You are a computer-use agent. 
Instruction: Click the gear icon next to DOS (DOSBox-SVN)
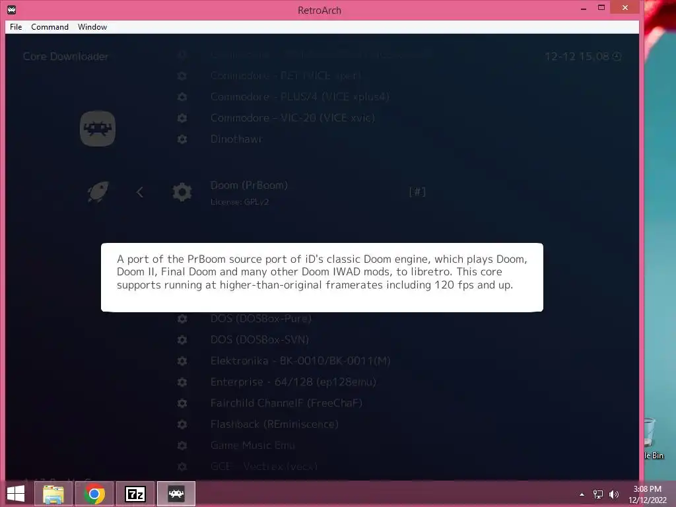182,340
